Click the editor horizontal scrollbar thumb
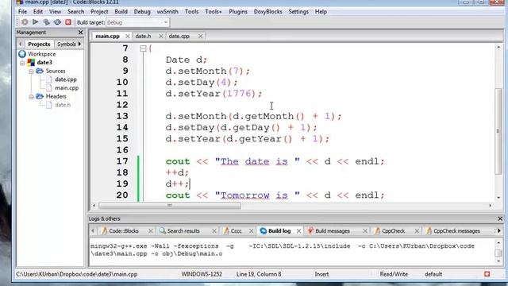The width and height of the screenshot is (508, 286). click(170, 206)
